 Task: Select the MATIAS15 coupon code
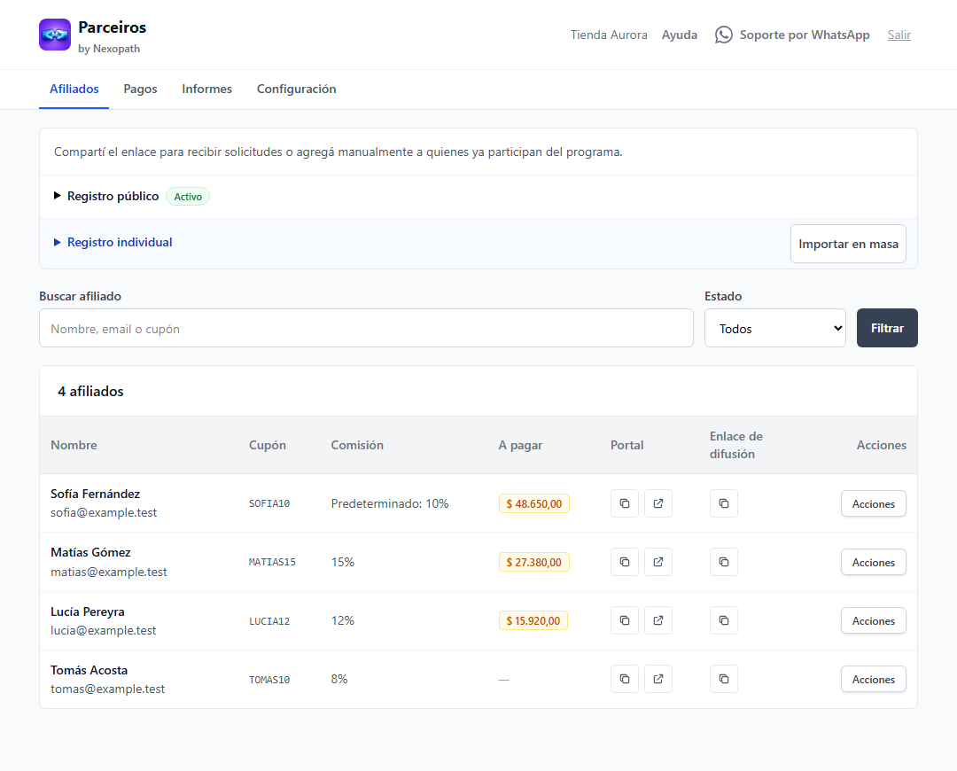click(x=272, y=562)
